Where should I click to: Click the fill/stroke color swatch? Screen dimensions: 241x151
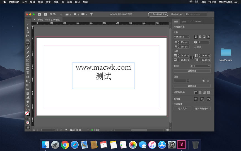[27, 113]
